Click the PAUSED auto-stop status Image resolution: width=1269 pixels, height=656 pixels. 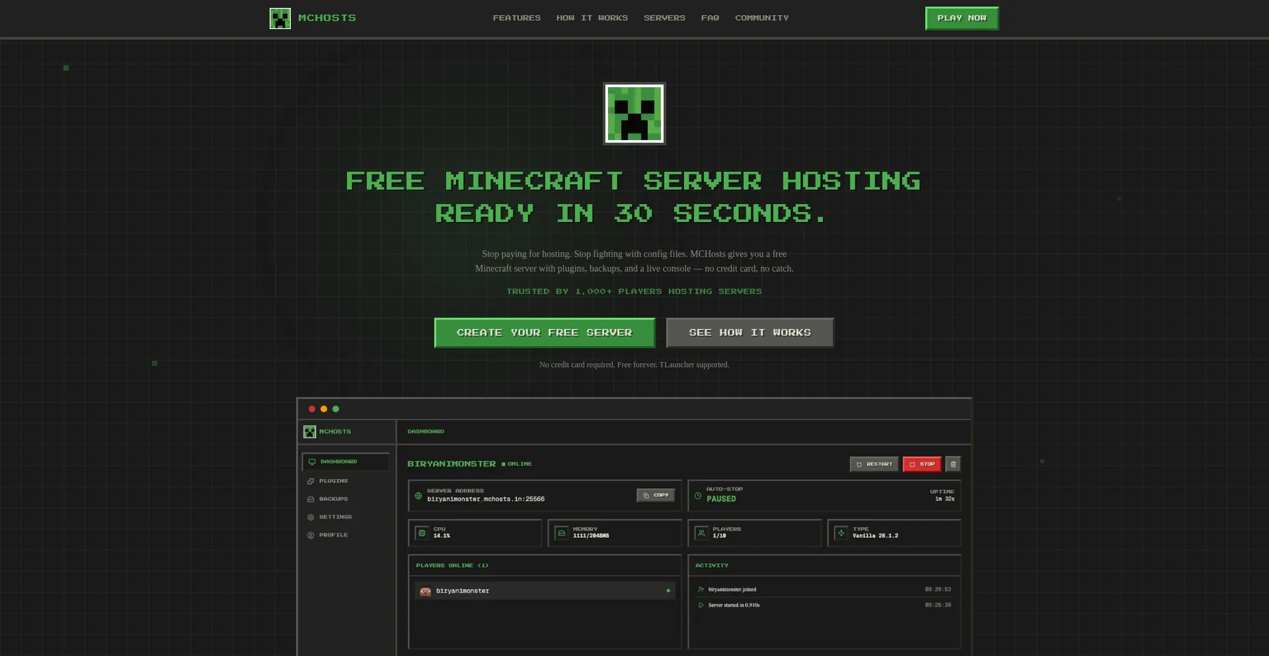click(x=721, y=499)
